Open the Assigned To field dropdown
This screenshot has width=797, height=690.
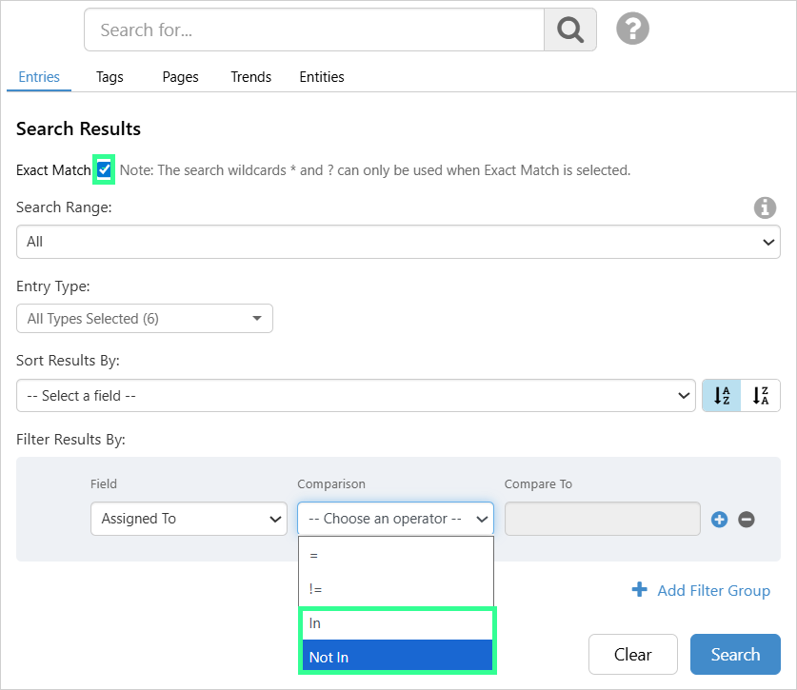point(189,519)
